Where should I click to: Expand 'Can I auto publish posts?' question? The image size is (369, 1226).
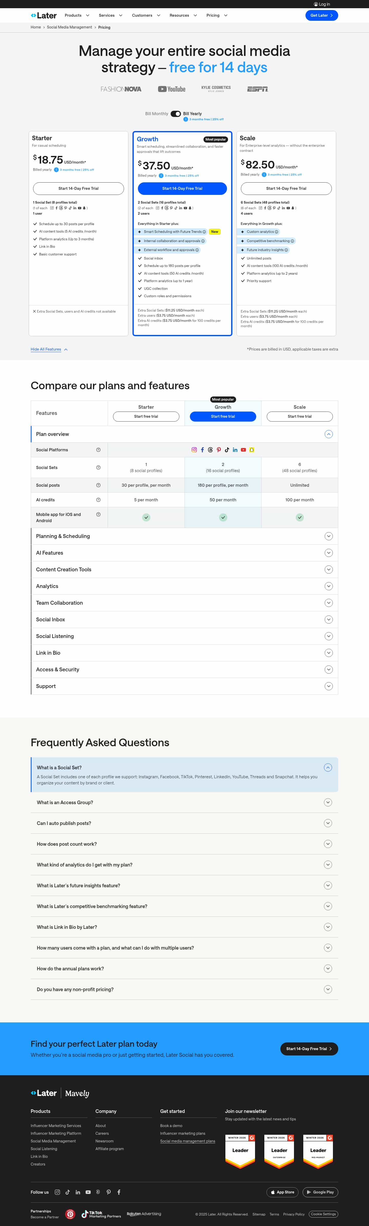coord(328,823)
